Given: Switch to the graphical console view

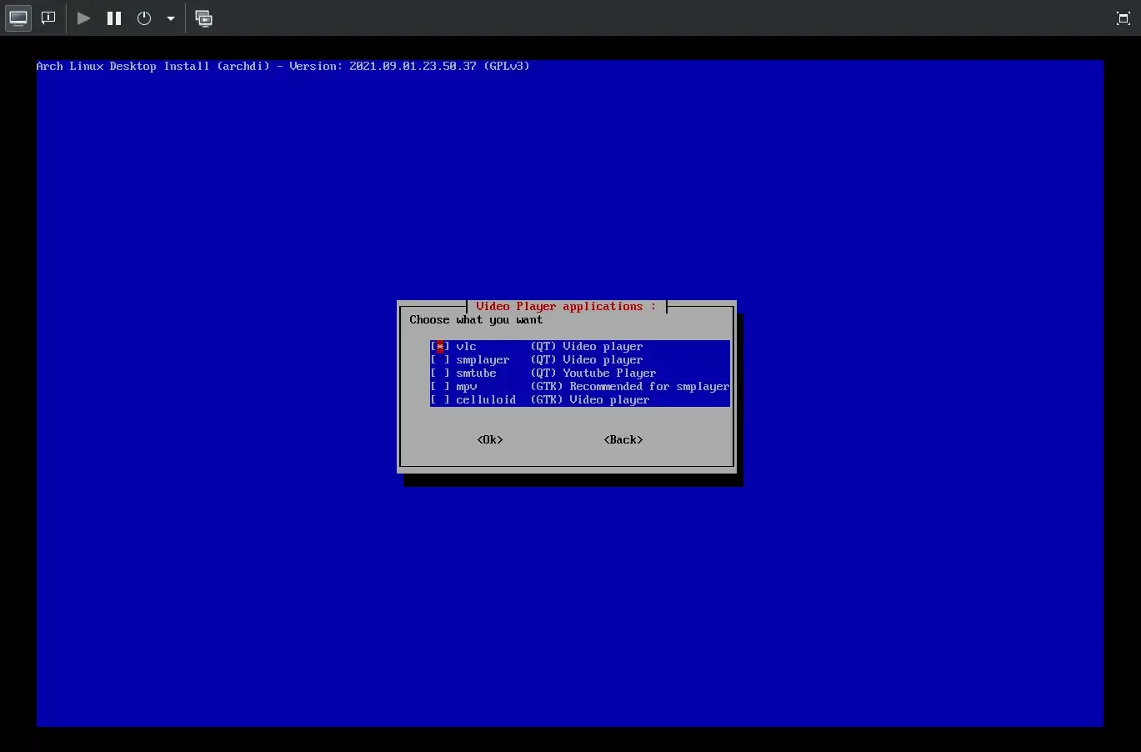Looking at the screenshot, I should (x=18, y=18).
